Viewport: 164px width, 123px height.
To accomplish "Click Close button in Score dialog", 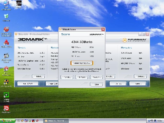I will point(96,84).
